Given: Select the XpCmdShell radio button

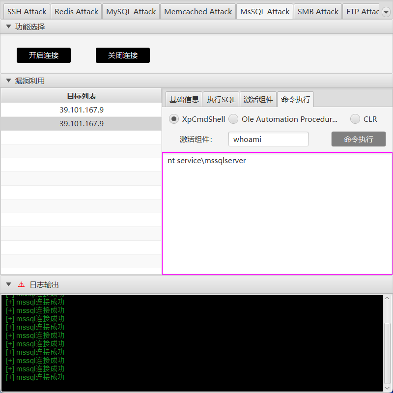Looking at the screenshot, I should (174, 119).
